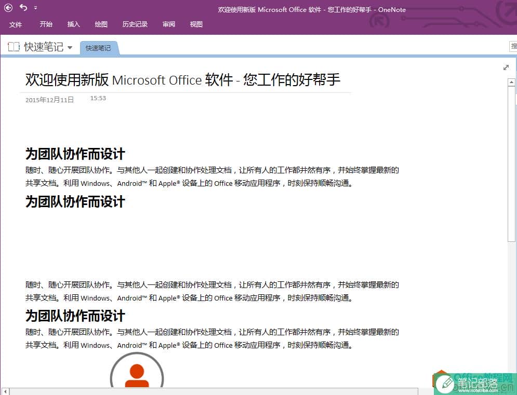The height and width of the screenshot is (395, 517).
Task: Click the first 为团队协作而设计 heading
Action: 75,154
